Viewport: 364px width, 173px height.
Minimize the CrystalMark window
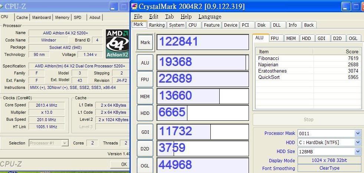(346, 7)
